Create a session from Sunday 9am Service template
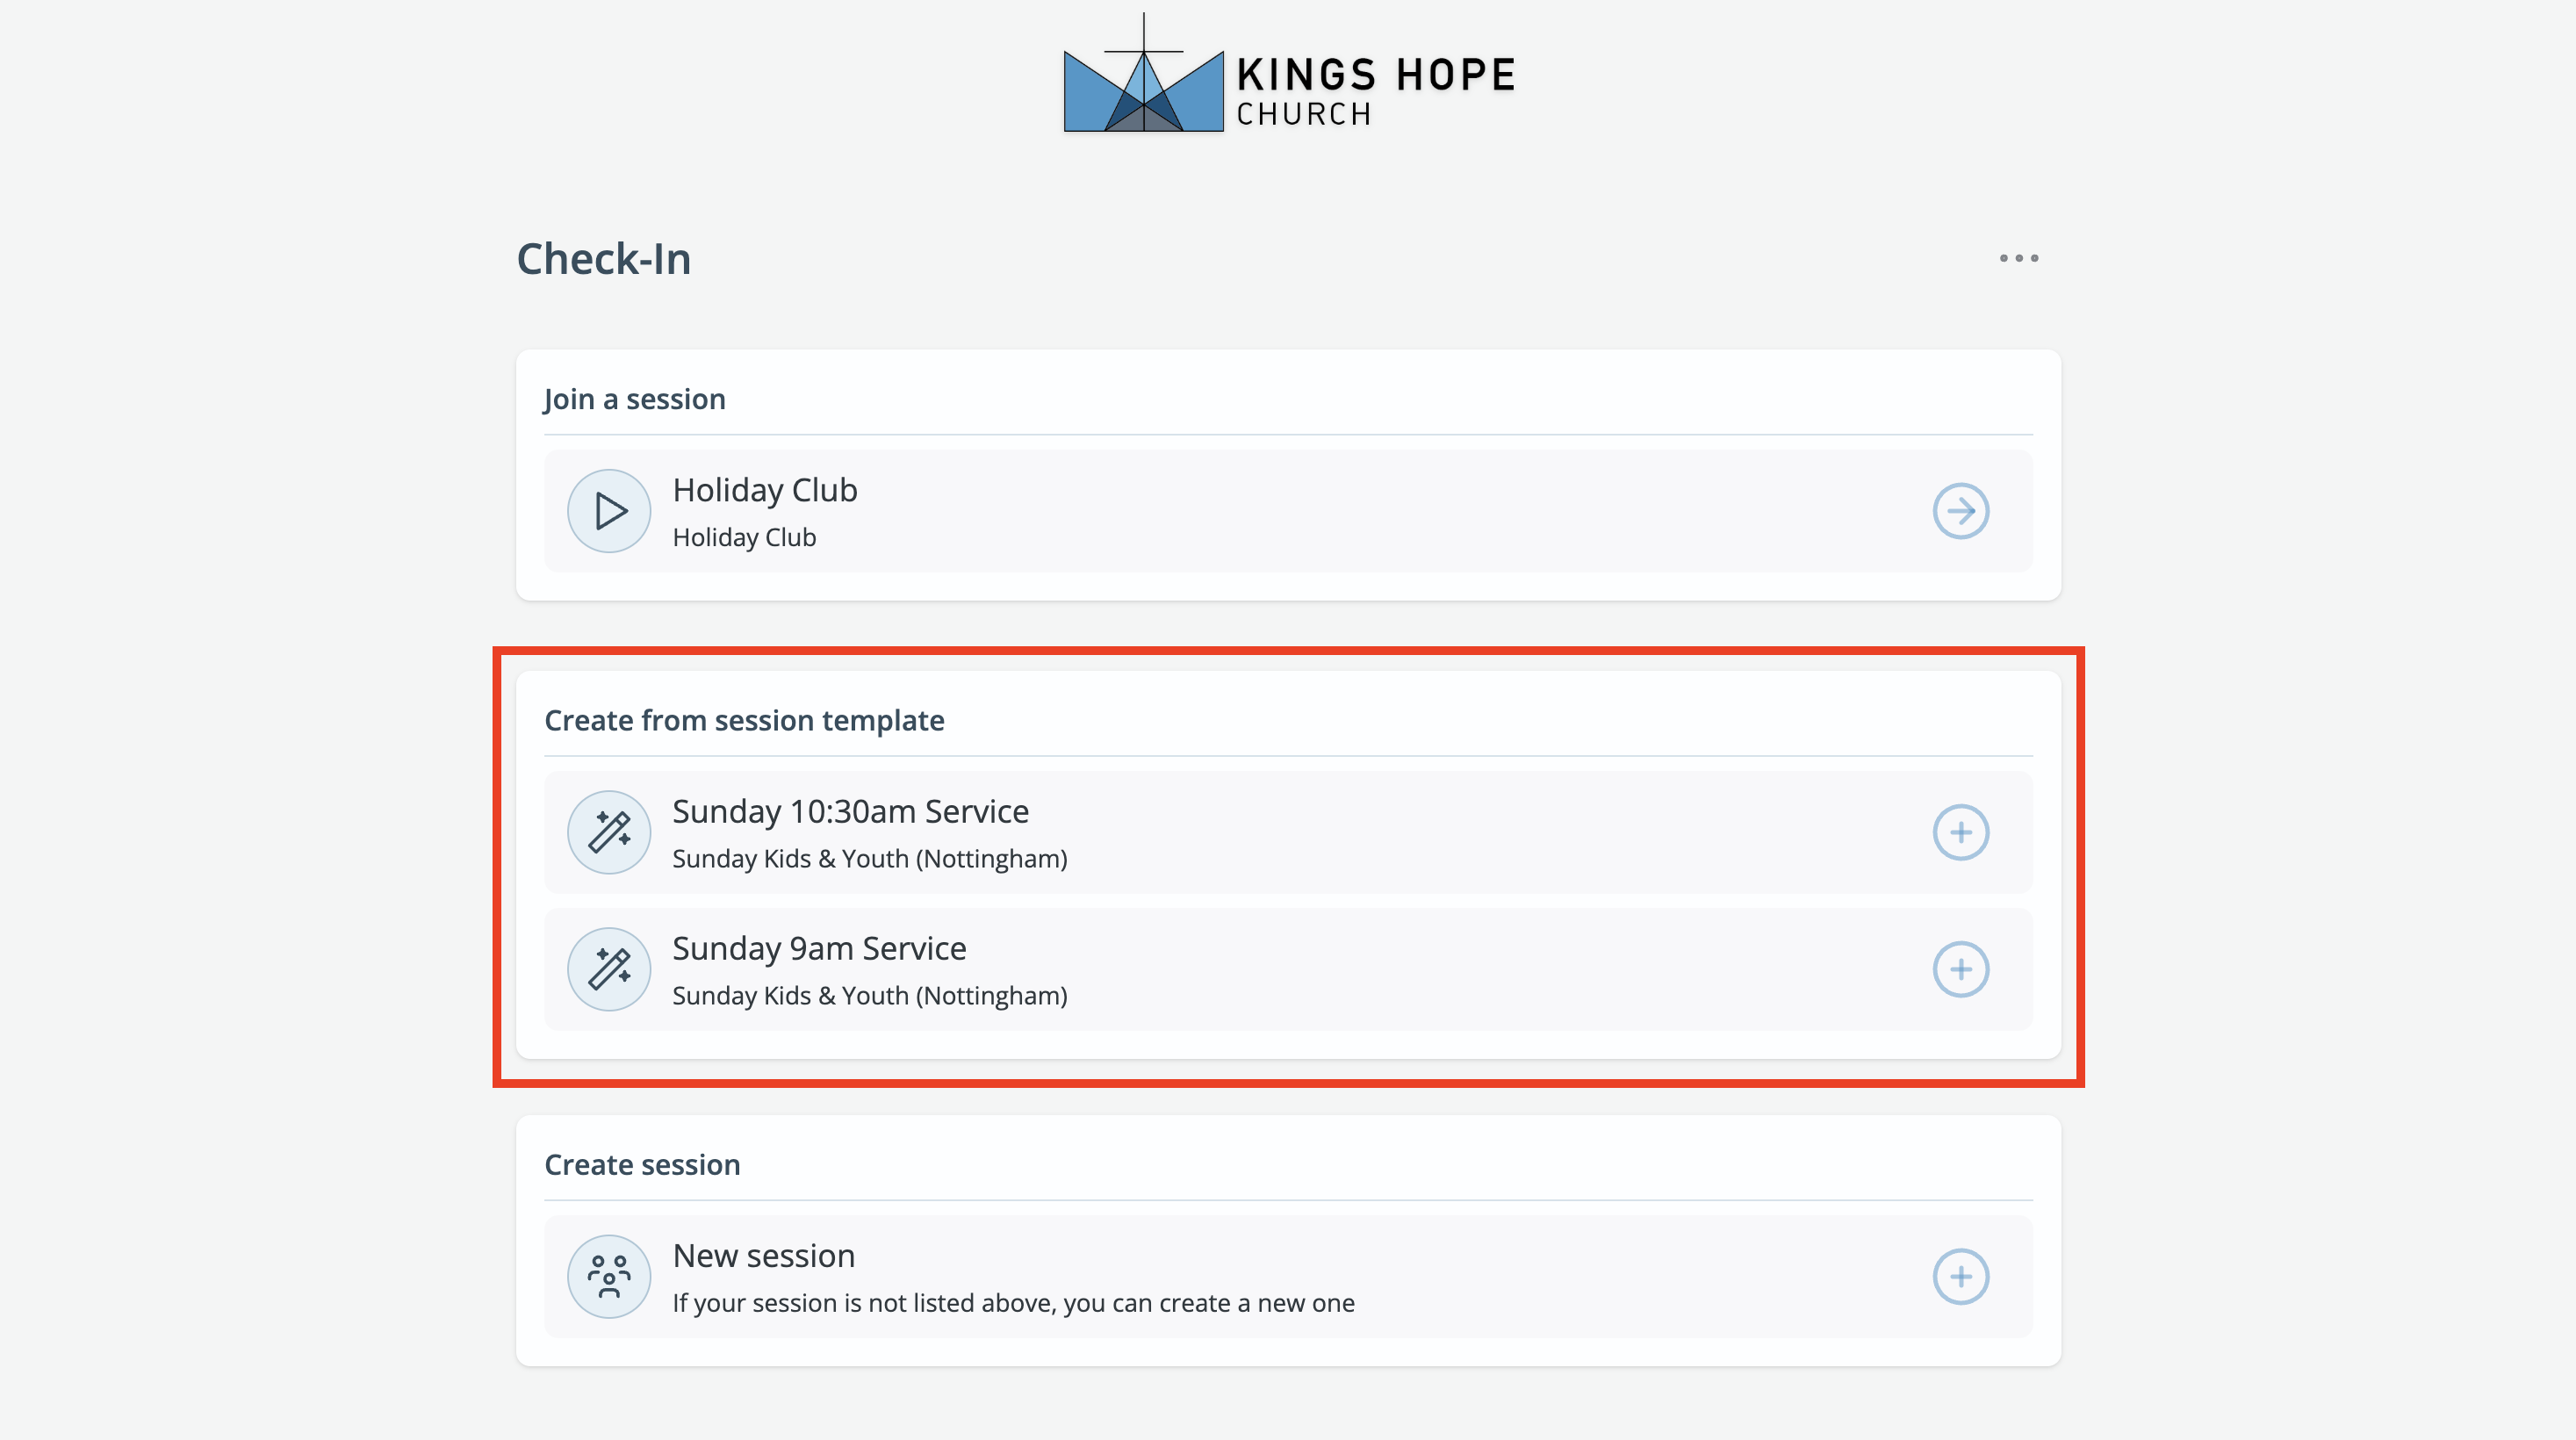This screenshot has width=2576, height=1440. point(1287,968)
